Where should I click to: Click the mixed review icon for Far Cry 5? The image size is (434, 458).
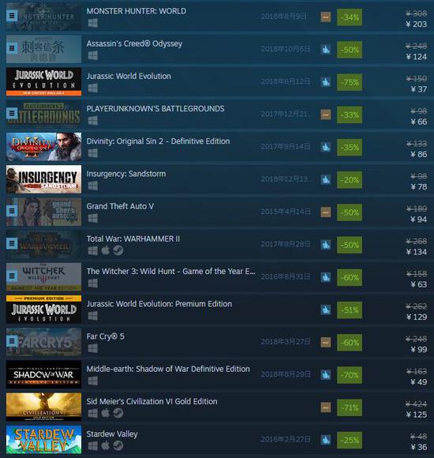(x=326, y=342)
